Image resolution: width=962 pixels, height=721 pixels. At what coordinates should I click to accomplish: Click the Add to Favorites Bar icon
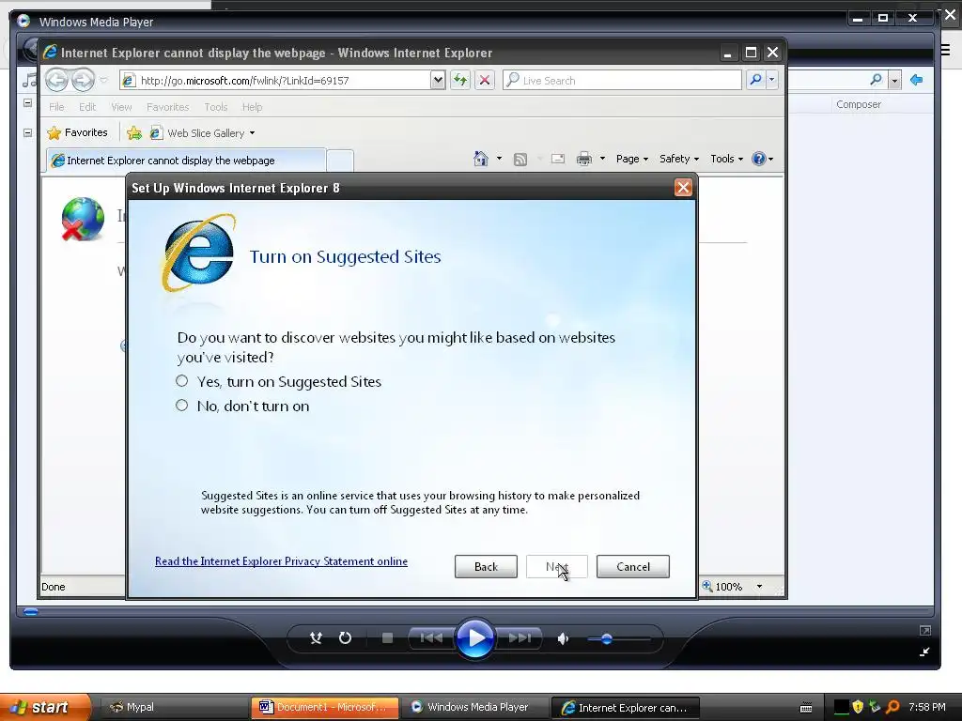coord(133,133)
